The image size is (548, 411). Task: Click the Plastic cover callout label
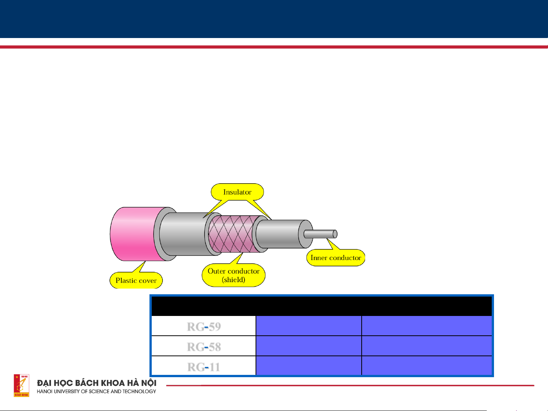pyautogui.click(x=136, y=281)
